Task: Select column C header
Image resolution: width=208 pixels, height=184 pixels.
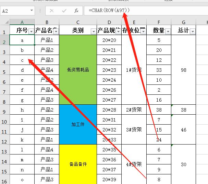Action: pyautogui.click(x=78, y=22)
